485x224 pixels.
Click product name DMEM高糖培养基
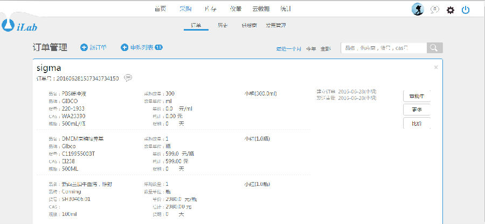point(82,139)
